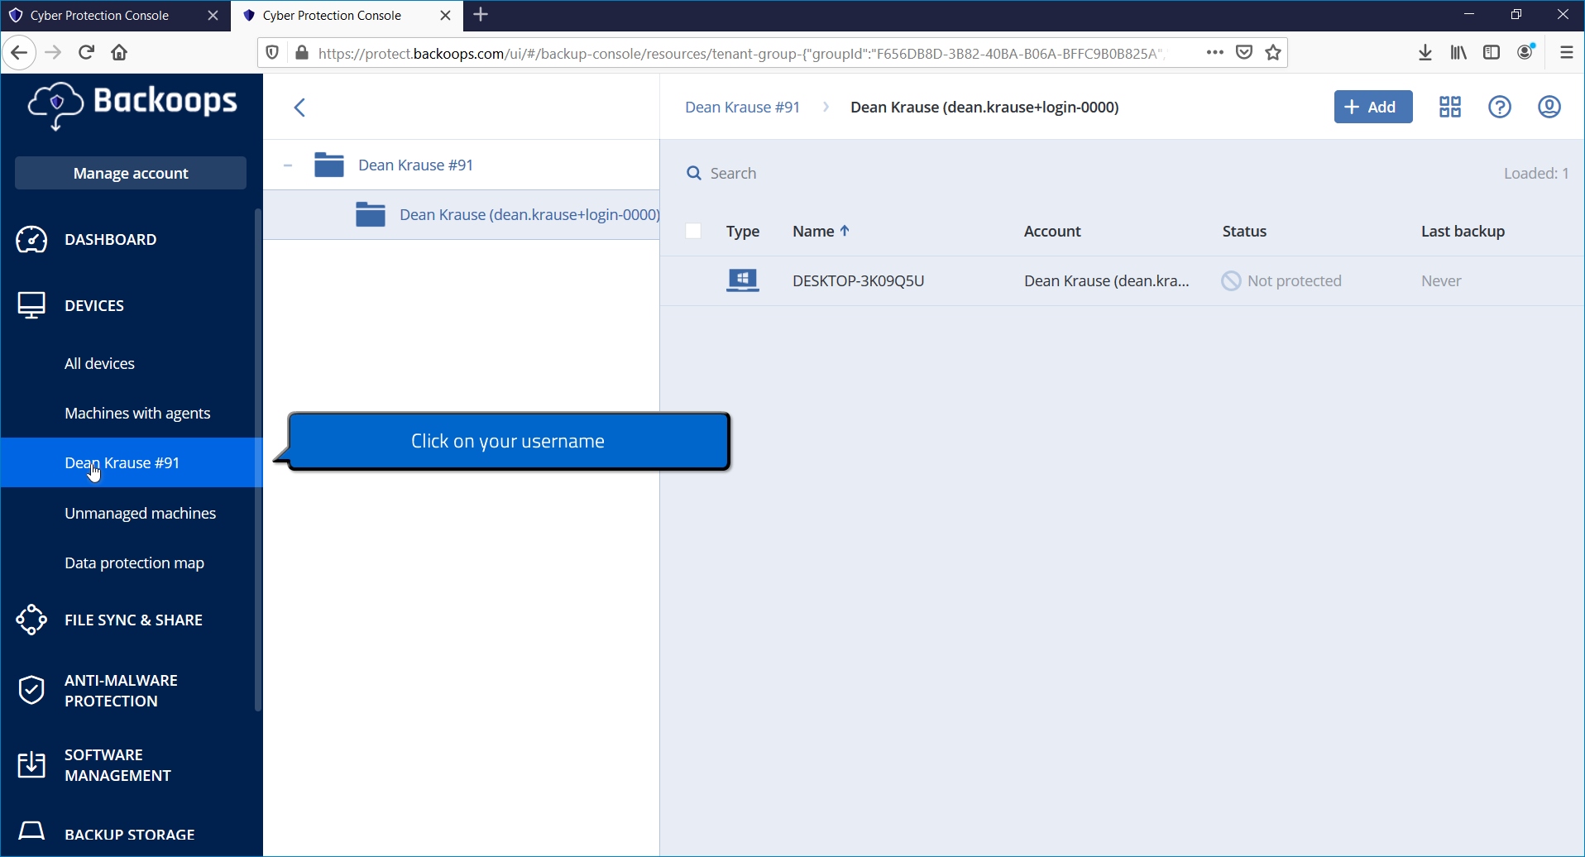The image size is (1585, 857).
Task: Click the Status column header
Action: point(1245,231)
